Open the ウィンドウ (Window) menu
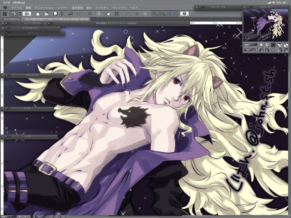The width and height of the screenshot is (291, 218). click(119, 8)
